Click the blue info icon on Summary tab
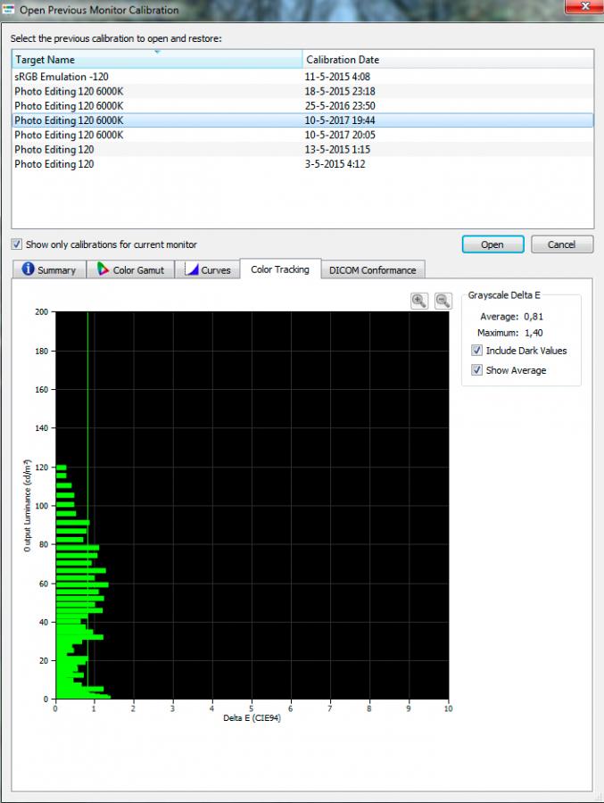604x803 pixels. [x=29, y=269]
